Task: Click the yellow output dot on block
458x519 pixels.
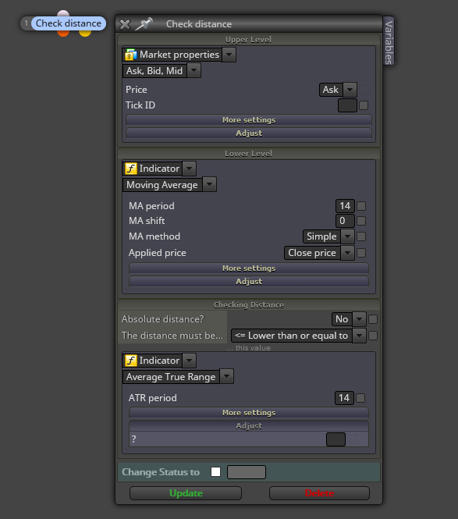Action: tap(85, 33)
